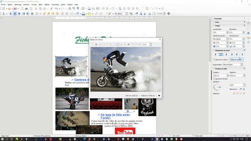Close the Éditeur de contour dialog
251x141 pixels.
point(160,40)
